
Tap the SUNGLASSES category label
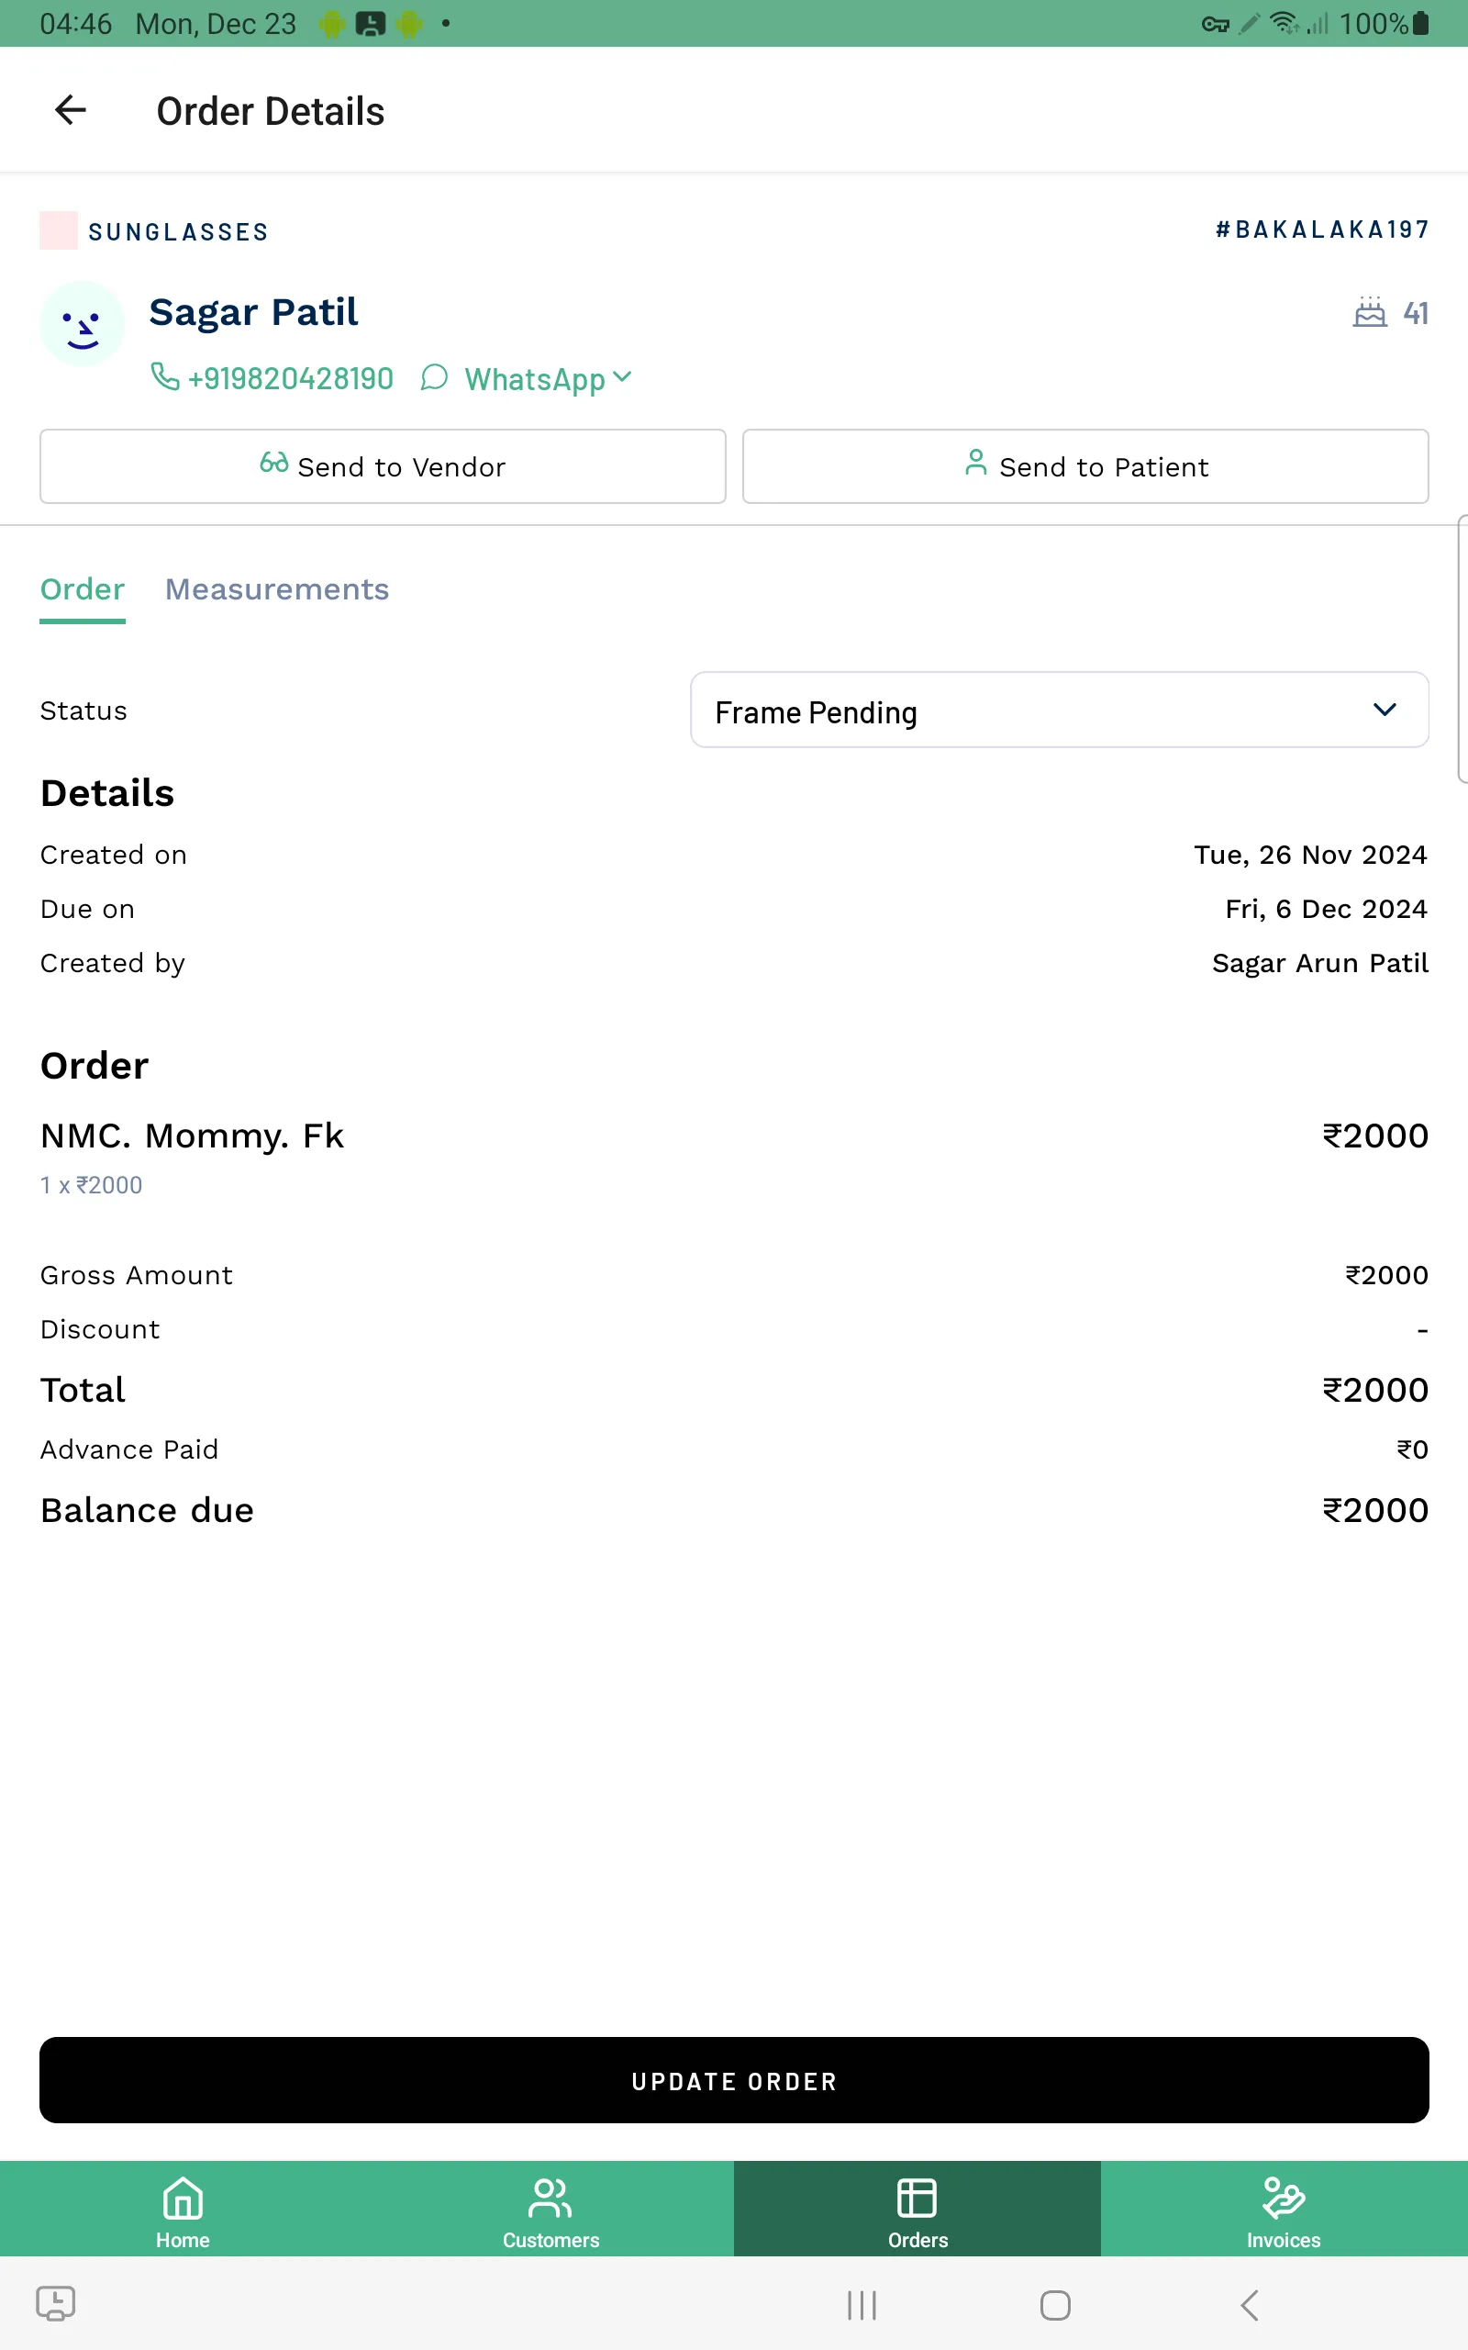[x=179, y=232]
